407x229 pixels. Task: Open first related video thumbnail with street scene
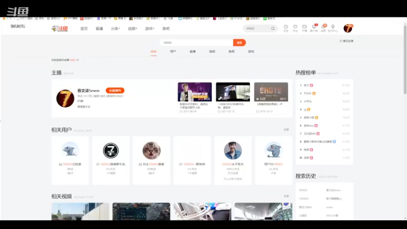(80, 211)
